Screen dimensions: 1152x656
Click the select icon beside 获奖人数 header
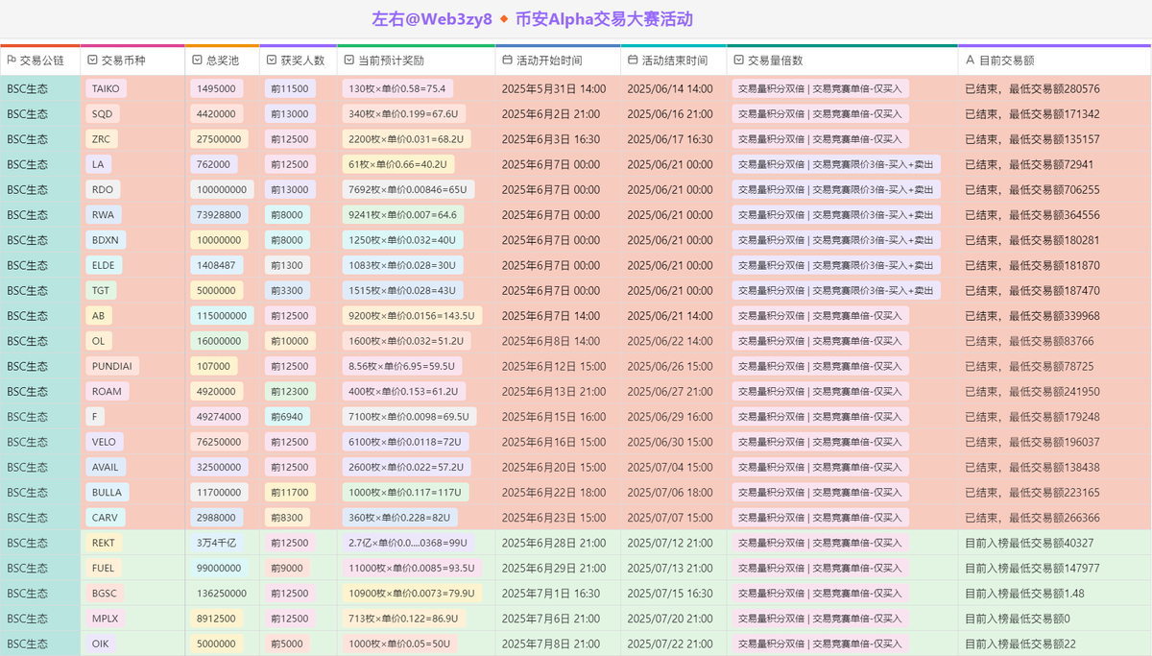(272, 61)
